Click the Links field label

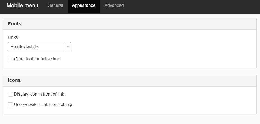[x=13, y=37]
